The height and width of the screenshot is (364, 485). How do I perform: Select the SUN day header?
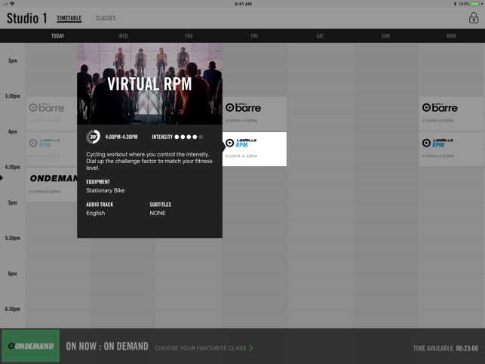coord(385,36)
